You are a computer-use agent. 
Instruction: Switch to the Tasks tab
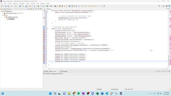click(46, 71)
